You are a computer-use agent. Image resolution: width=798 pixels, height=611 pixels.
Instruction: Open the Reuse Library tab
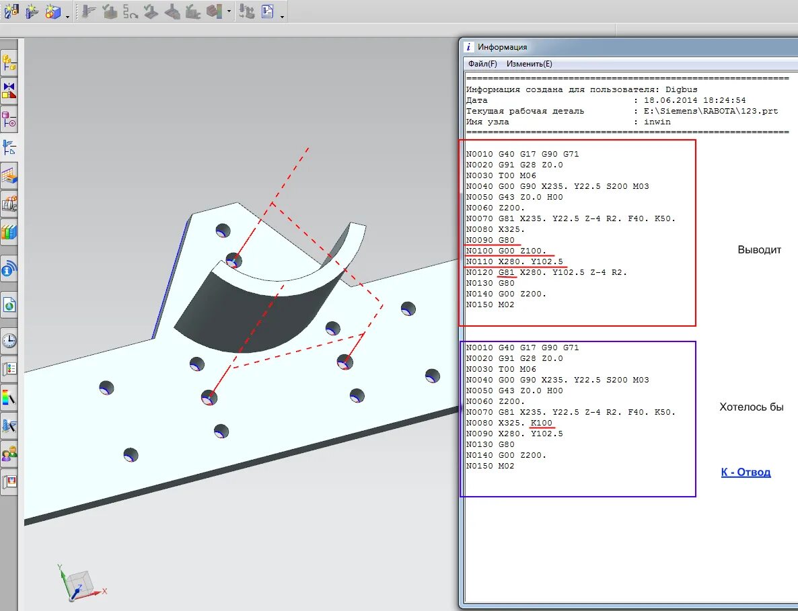pyautogui.click(x=9, y=233)
